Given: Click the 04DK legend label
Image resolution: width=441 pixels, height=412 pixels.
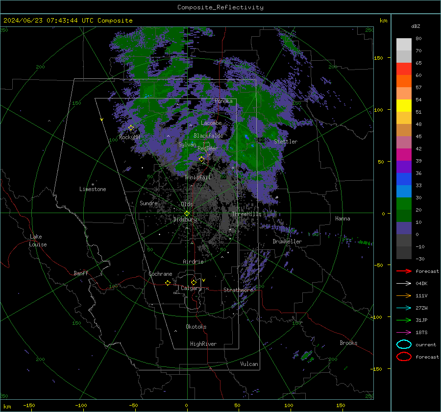Looking at the screenshot, I should (x=421, y=284).
